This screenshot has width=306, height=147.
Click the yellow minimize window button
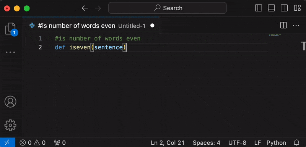click(17, 8)
